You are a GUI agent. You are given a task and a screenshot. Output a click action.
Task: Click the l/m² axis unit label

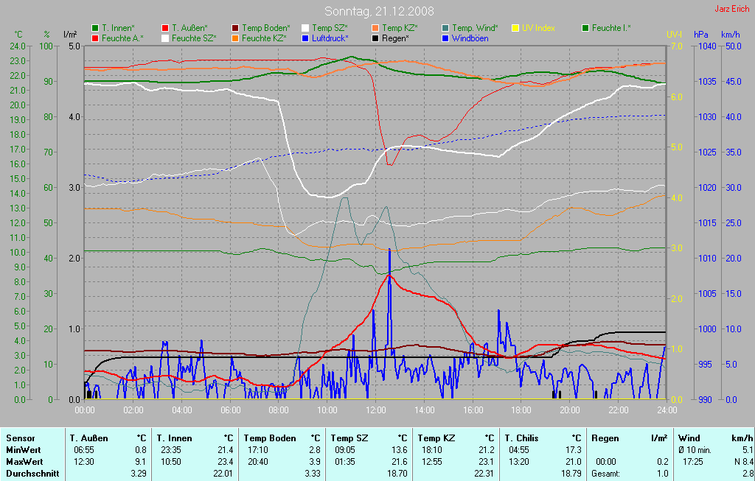click(70, 35)
